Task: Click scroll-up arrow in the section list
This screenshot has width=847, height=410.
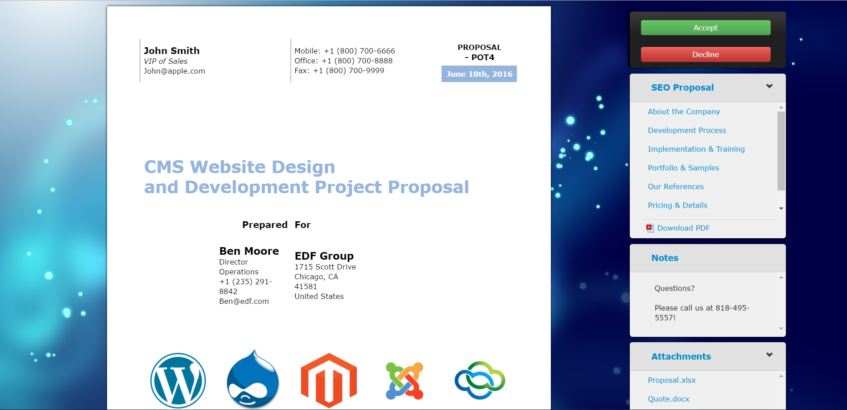Action: (781, 107)
